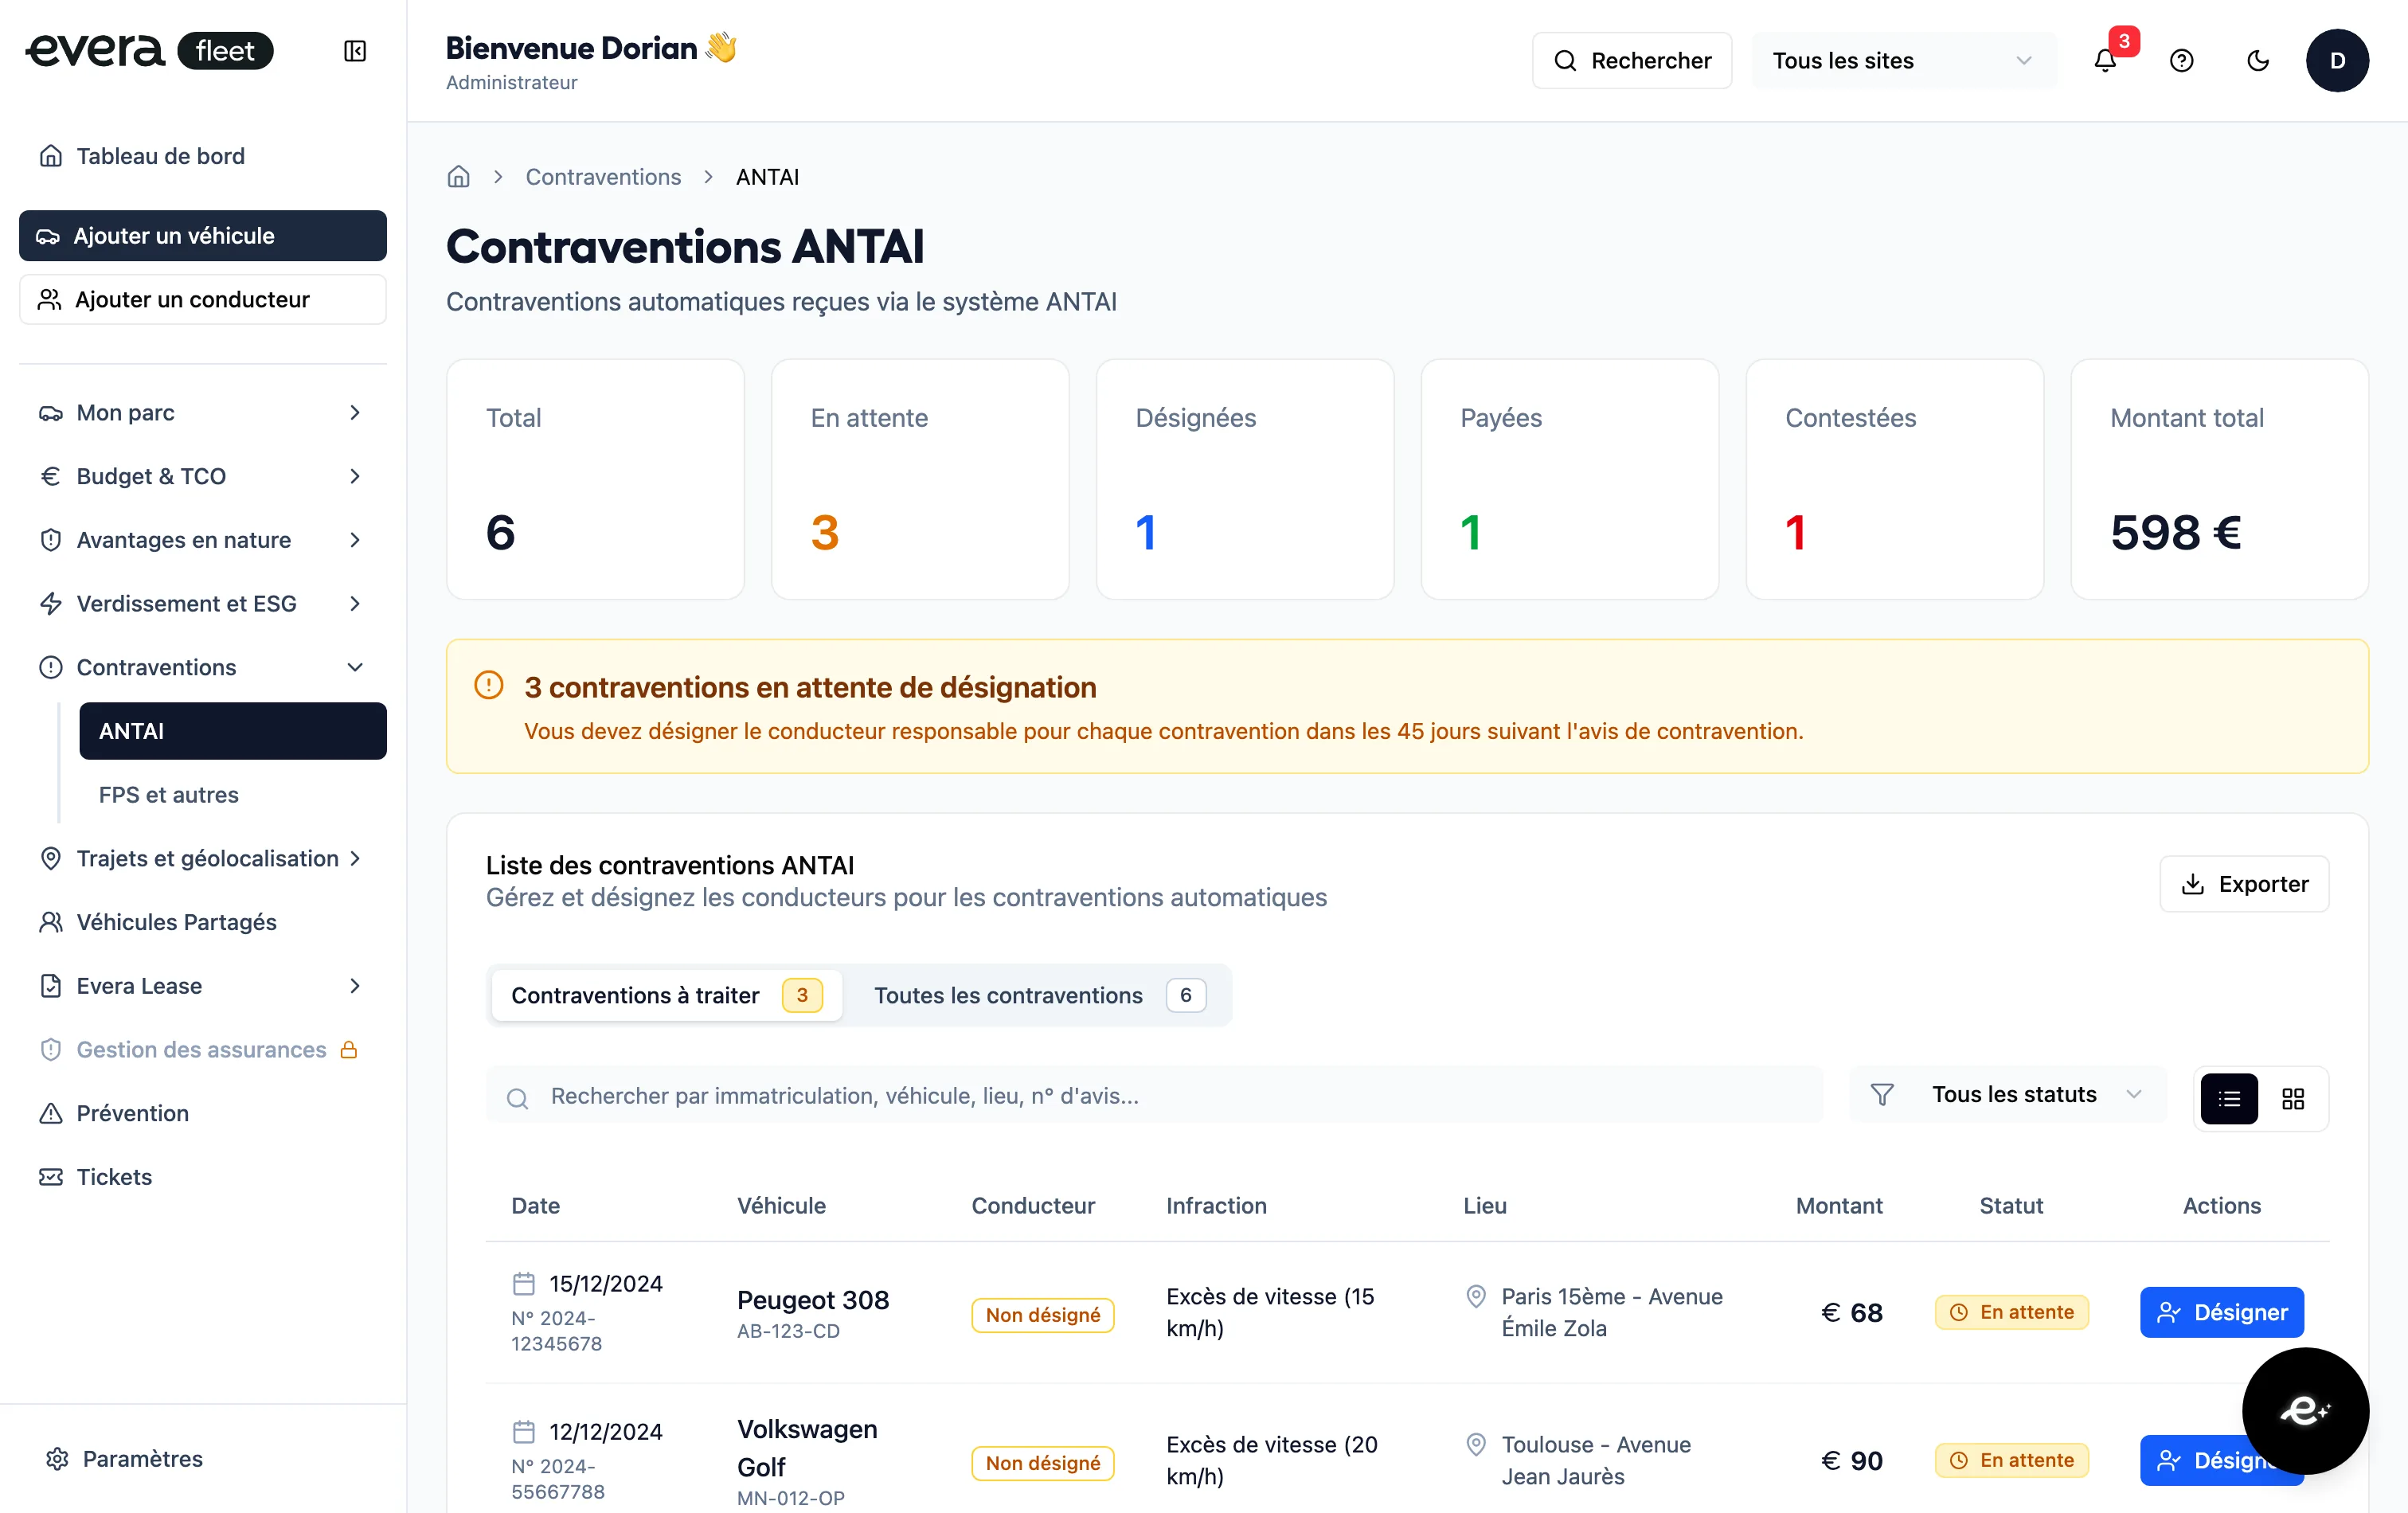Expand Avantages en nature section
Image resolution: width=2408 pixels, height=1513 pixels.
coord(203,540)
